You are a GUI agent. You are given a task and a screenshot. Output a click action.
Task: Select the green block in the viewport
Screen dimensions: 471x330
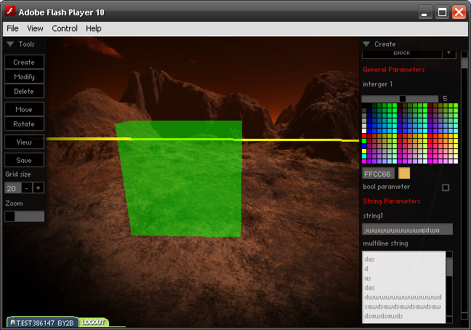click(182, 179)
